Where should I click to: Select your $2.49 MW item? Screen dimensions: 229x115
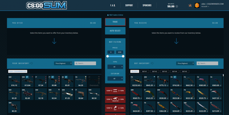pos(27,94)
